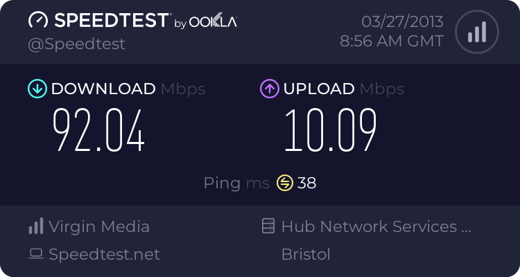The image size is (520, 277).
Task: Click the 10.09 upload speed value
Action: coord(331,131)
